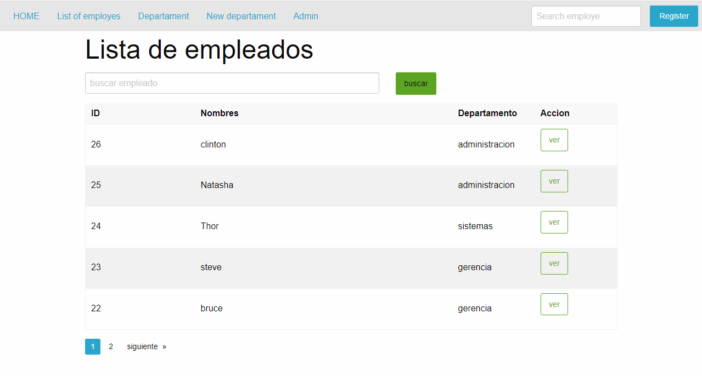Screen dimensions: 702x376
Task: Open the New departament page
Action: point(241,16)
